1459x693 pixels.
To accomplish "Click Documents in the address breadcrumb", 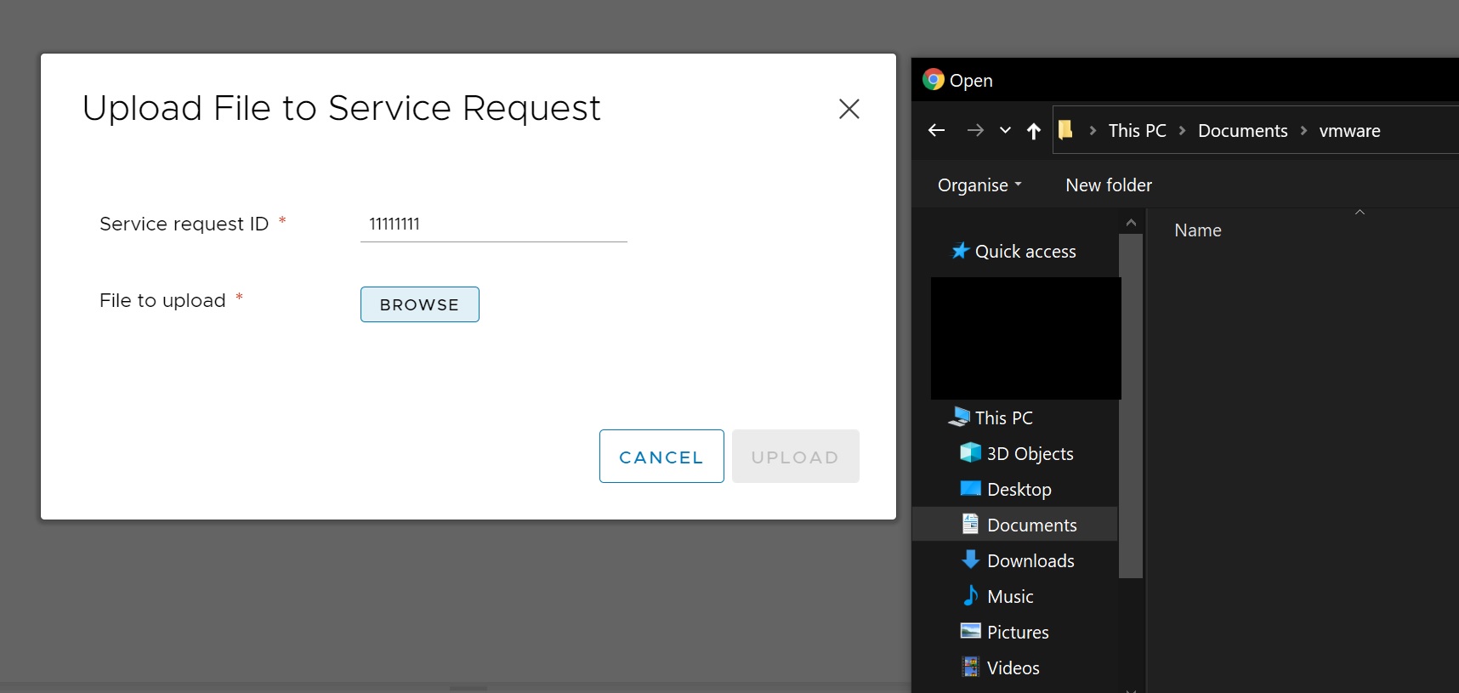I will click(1242, 131).
